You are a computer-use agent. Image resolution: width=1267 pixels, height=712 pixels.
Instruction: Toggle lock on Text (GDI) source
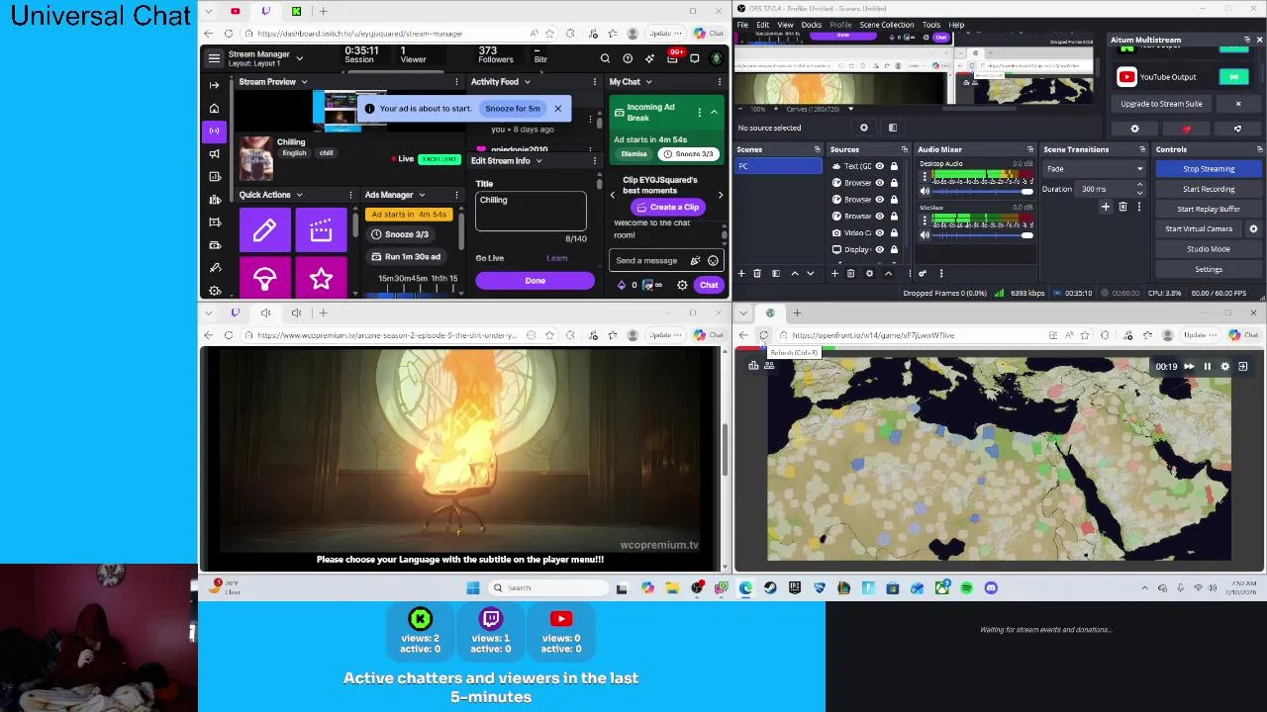tap(894, 166)
